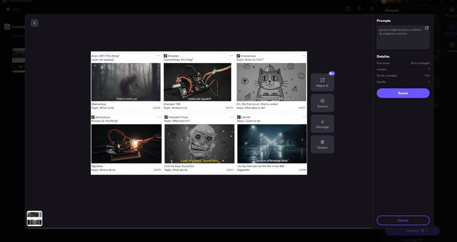Click the prompt text box
Viewport: 457px width, 242px height.
(x=400, y=37)
